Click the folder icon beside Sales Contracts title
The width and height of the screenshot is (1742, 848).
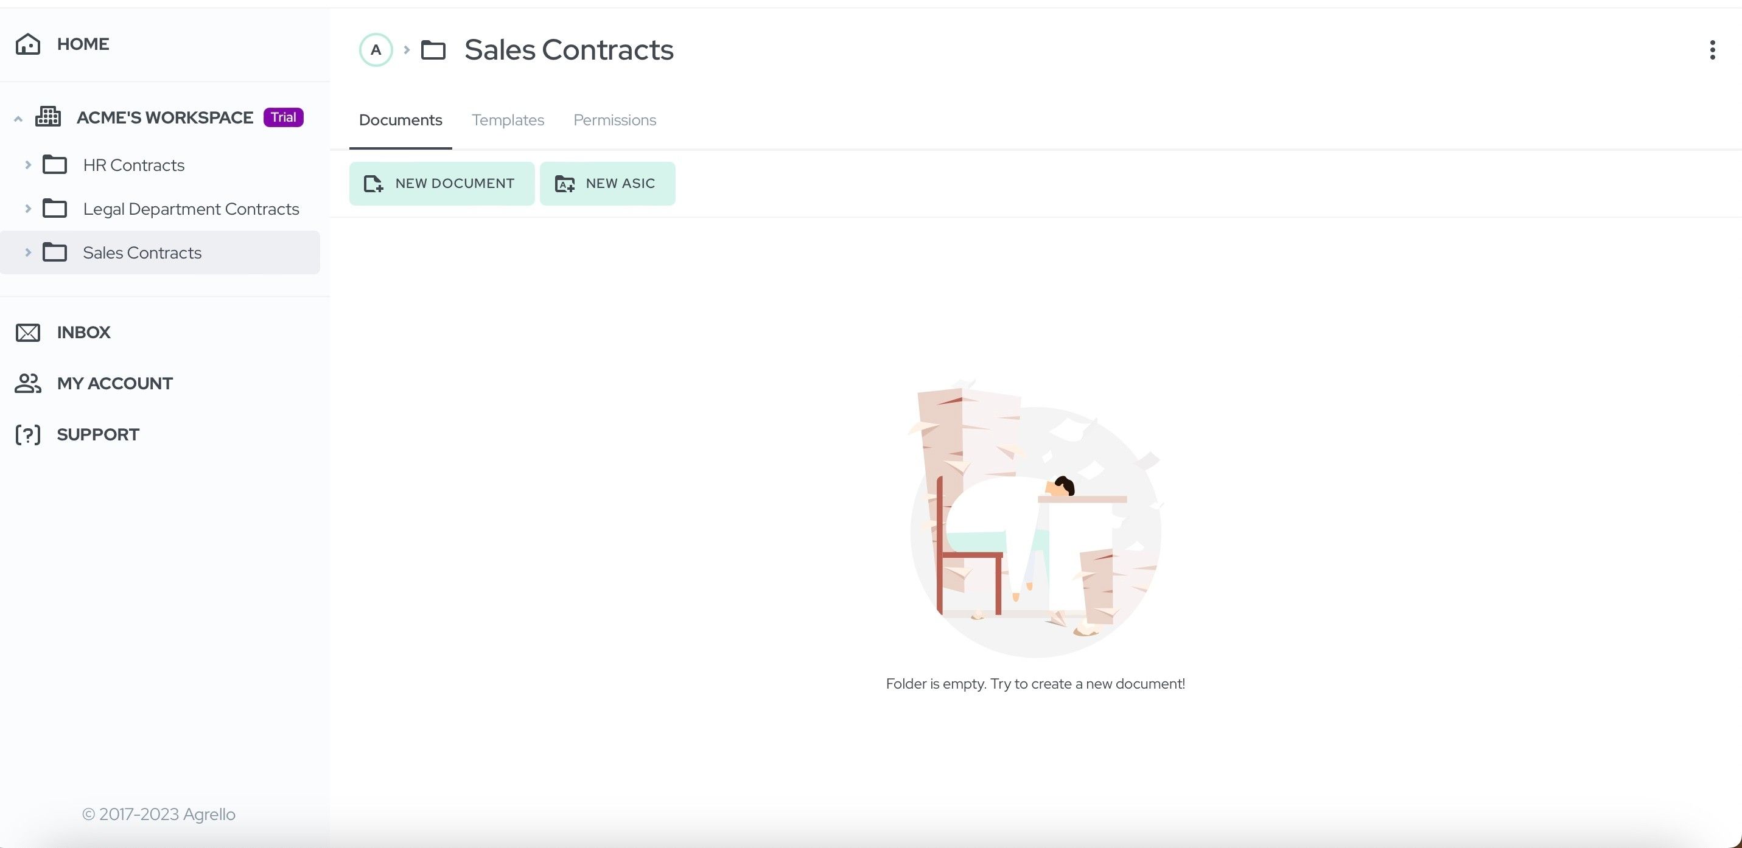[433, 50]
